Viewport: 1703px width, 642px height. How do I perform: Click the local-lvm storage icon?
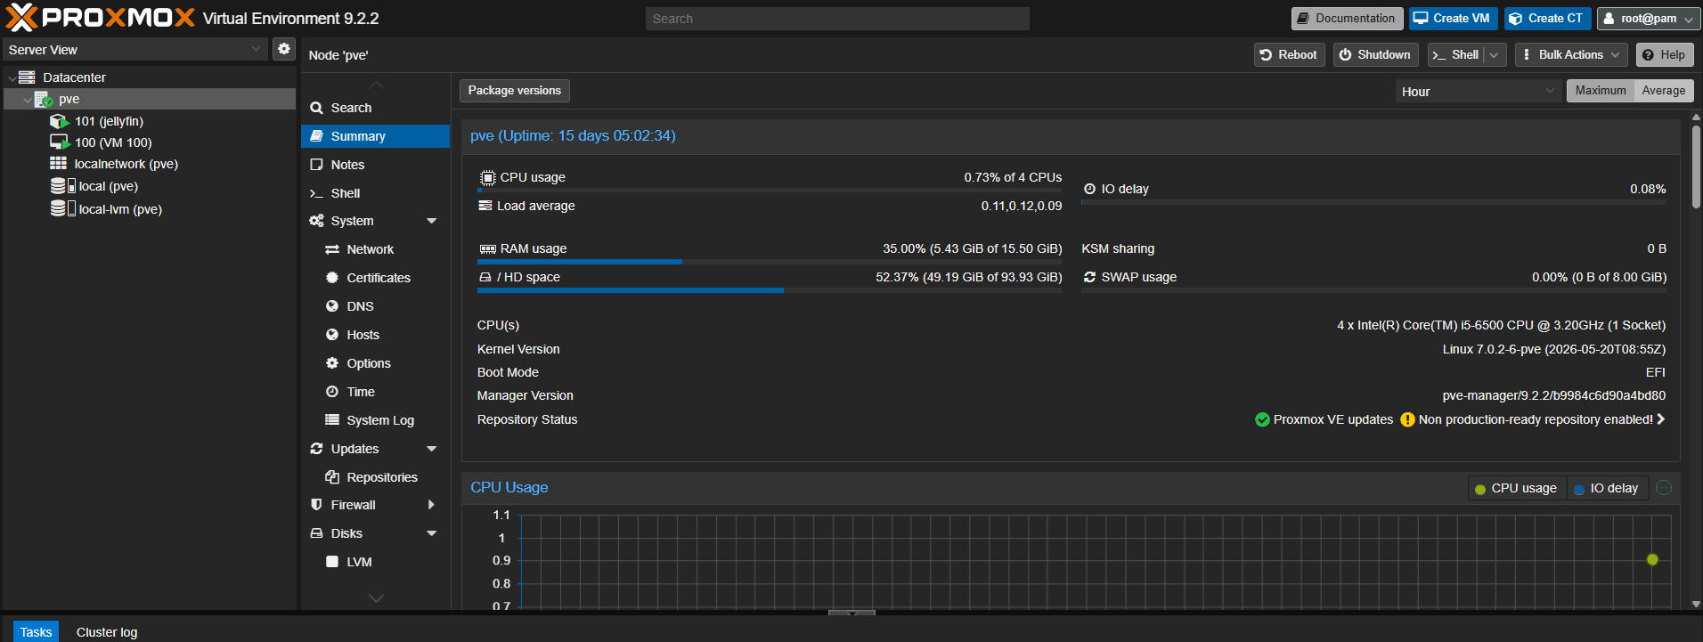coord(62,208)
